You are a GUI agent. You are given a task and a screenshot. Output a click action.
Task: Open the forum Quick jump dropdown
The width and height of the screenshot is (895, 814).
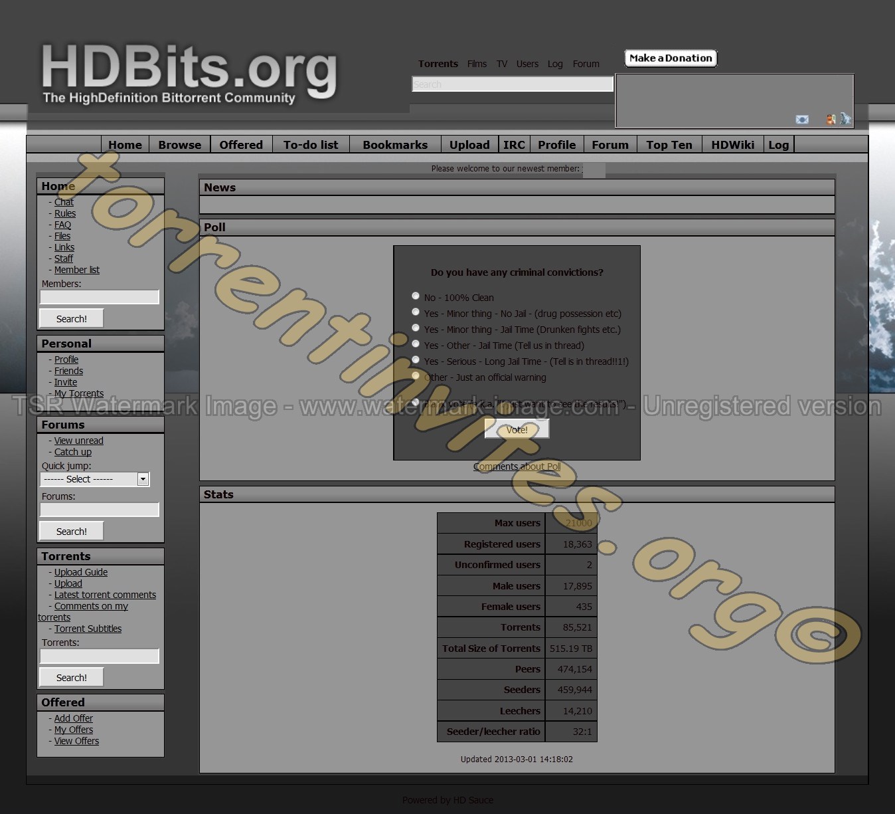(x=95, y=479)
